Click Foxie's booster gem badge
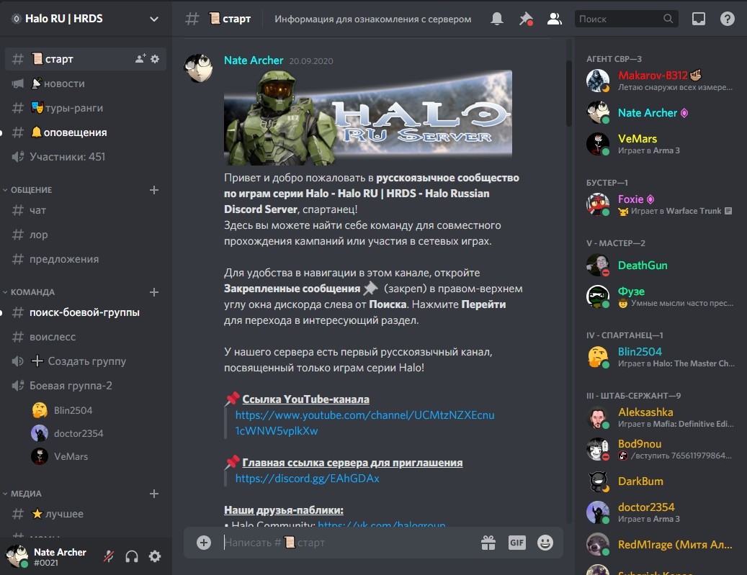Screen dimensions: 747x575 pyautogui.click(x=650, y=199)
